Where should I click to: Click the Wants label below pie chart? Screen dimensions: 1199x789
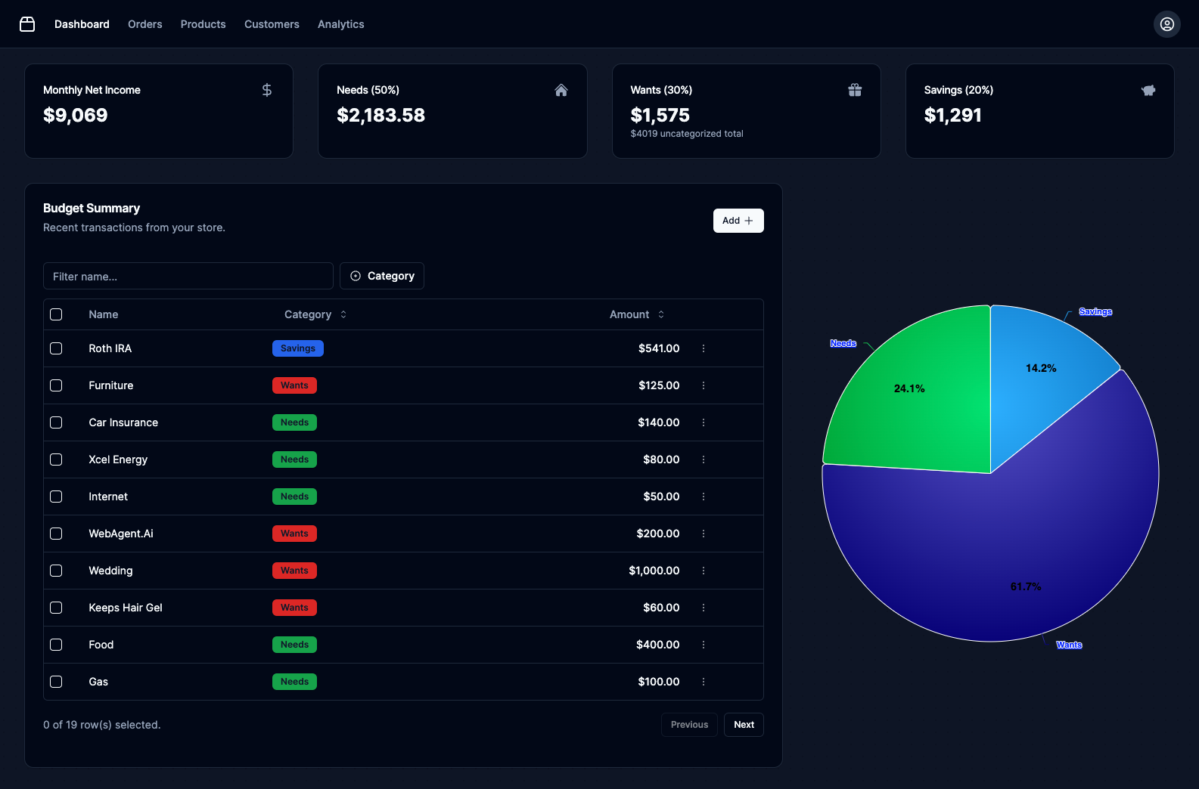(x=1069, y=645)
